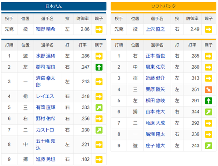
Task: Select ERA value 2.86
Action: tap(85, 29)
